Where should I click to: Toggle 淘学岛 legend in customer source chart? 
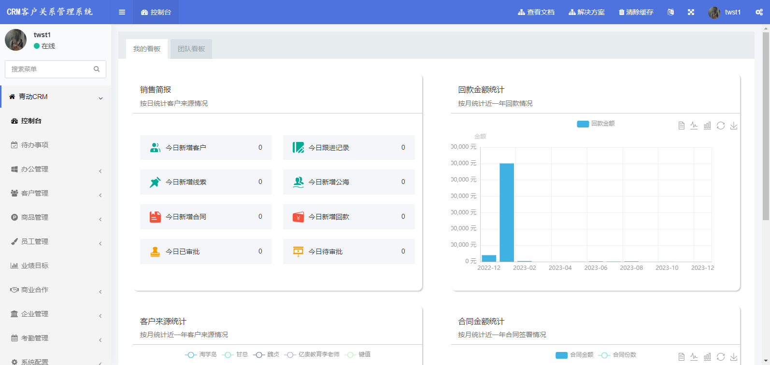tap(200, 354)
